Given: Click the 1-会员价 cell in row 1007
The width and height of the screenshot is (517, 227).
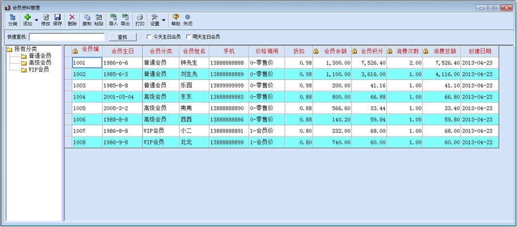Looking at the screenshot, I should (x=267, y=131).
